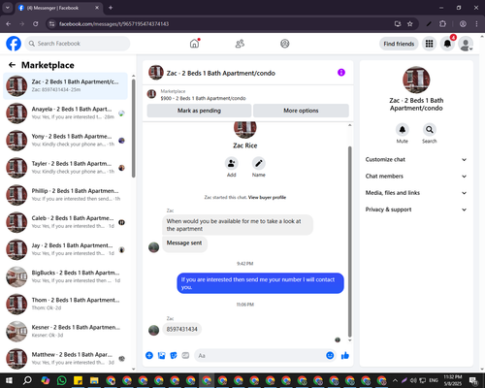Expand Privacy & support section

coord(416,210)
